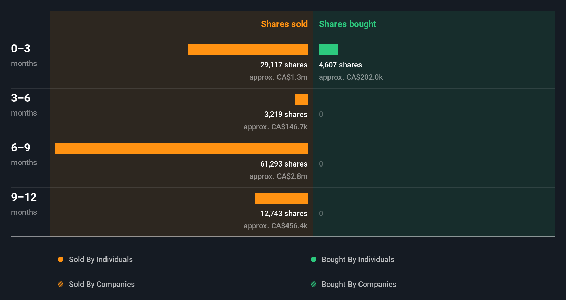
Task: Select the 3–6 months orange sold bar
Action: point(301,99)
